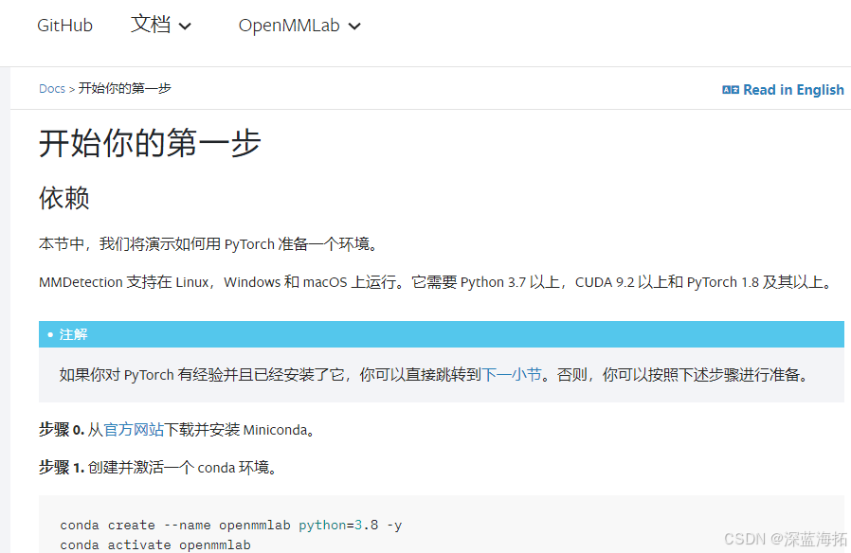Click the chevron next to OpenMMLab
851x553 pixels.
[353, 27]
